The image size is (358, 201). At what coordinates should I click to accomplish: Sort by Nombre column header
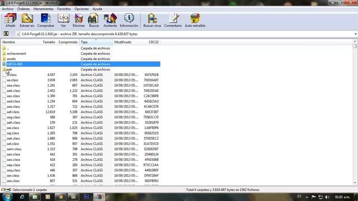coord(9,42)
